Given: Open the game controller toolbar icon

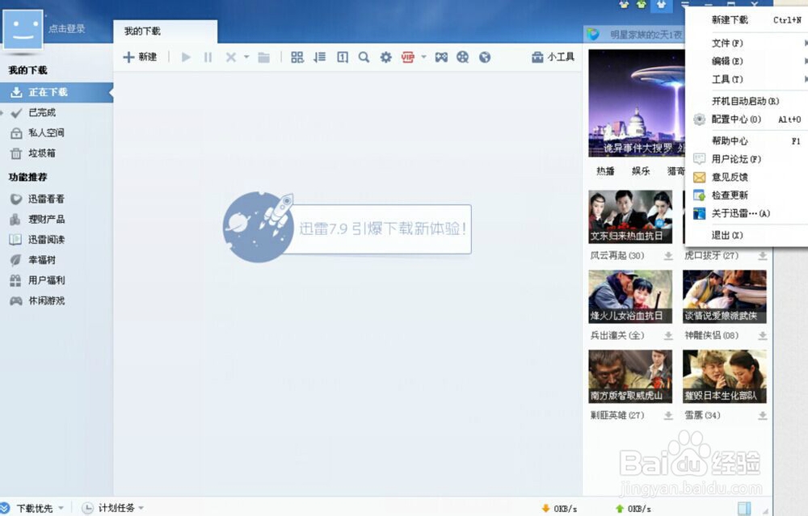Looking at the screenshot, I should coord(441,57).
